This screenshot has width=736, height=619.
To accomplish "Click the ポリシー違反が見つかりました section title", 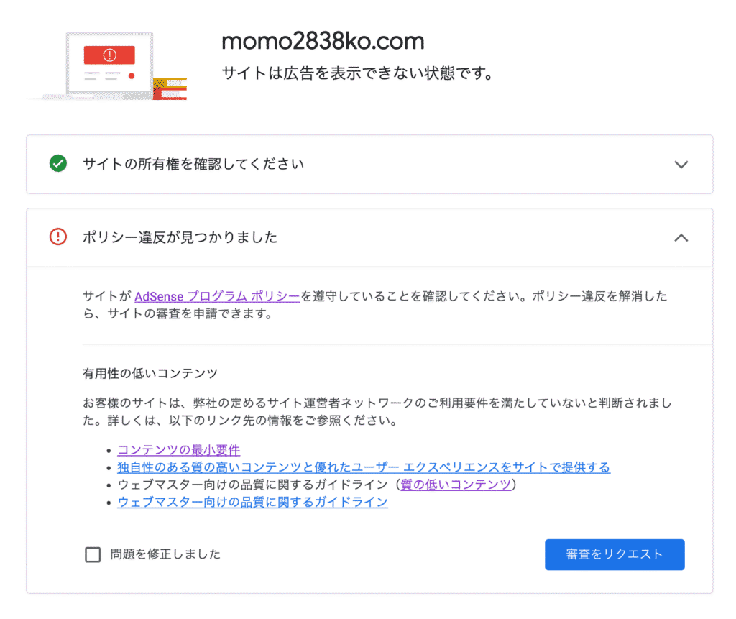I will [x=180, y=237].
